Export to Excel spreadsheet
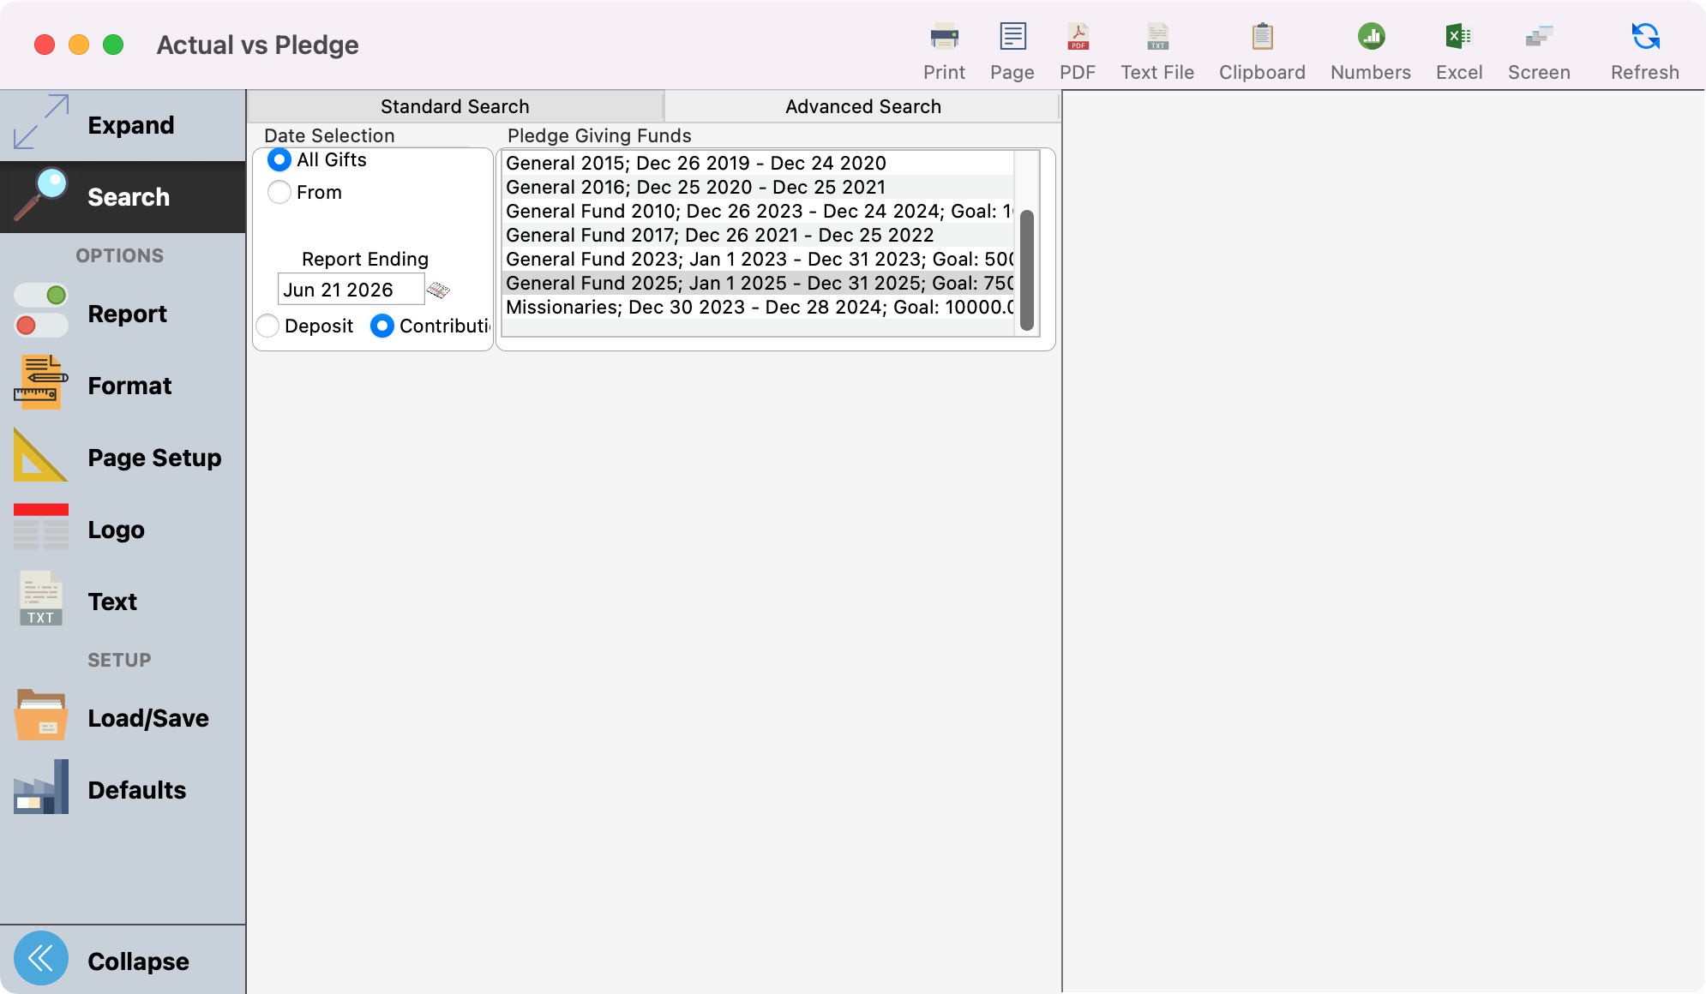Screen dimensions: 1706x994 click(x=1458, y=38)
